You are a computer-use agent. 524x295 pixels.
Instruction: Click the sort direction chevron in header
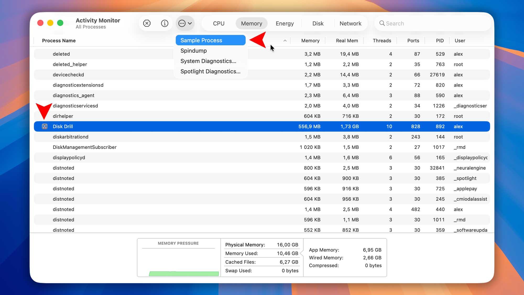285,41
